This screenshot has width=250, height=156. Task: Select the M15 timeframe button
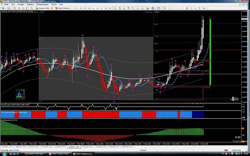pos(85,8)
